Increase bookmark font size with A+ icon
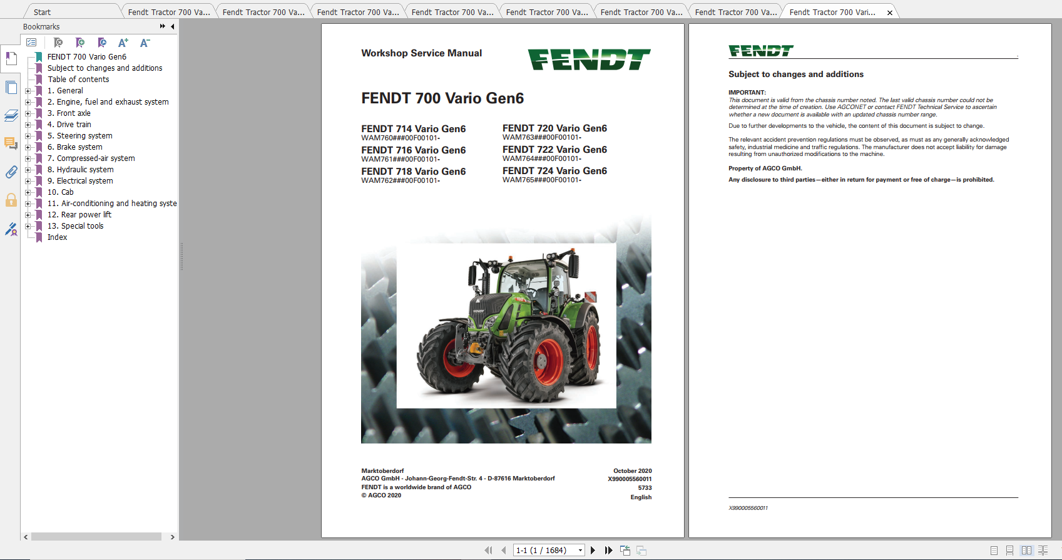This screenshot has width=1062, height=560. [x=123, y=43]
